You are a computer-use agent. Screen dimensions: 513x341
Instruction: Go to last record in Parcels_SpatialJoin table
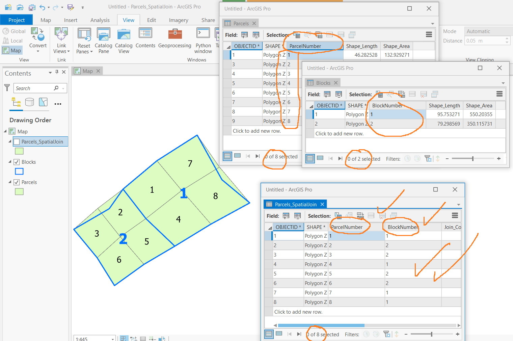299,334
